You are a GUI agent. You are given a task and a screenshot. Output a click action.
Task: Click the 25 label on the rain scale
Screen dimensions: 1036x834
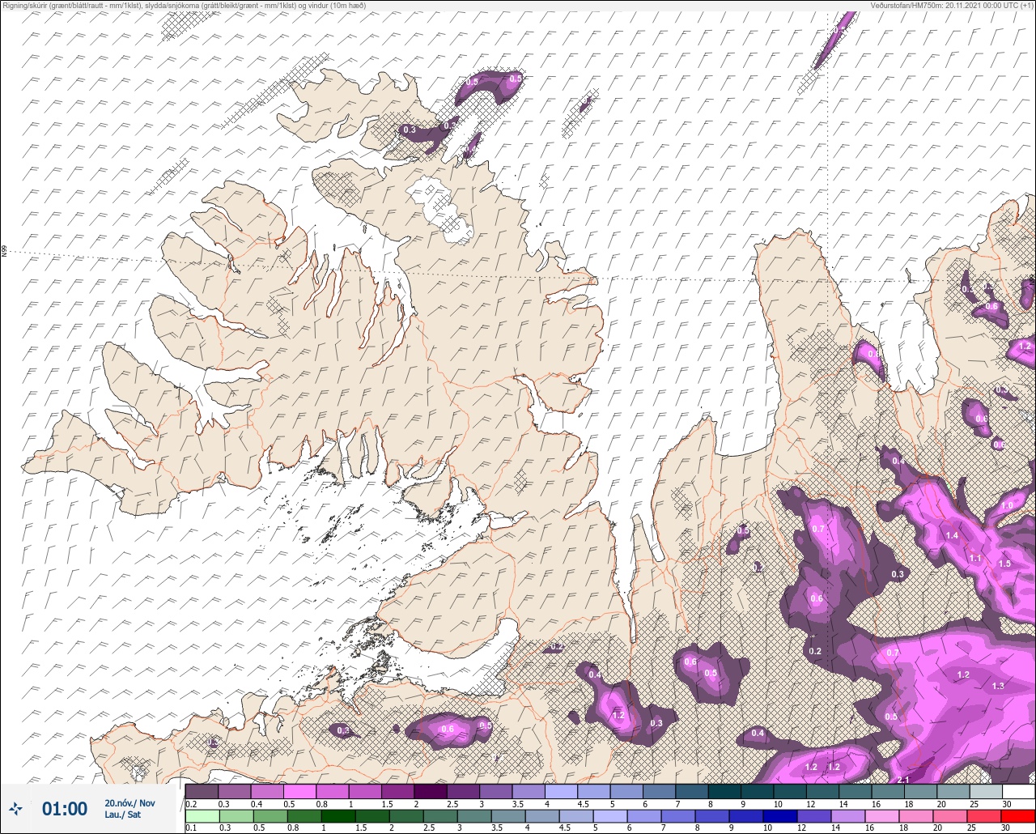[x=973, y=828]
